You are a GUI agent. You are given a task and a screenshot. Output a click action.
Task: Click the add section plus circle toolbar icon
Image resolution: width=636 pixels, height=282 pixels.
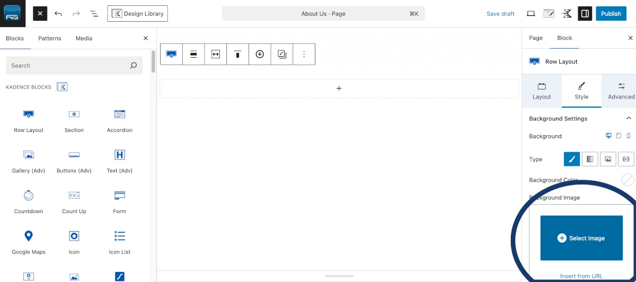(260, 54)
